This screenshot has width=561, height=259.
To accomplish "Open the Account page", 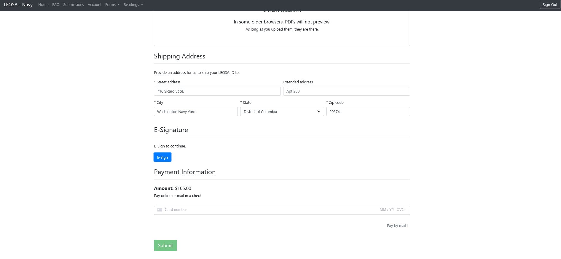I will (95, 5).
